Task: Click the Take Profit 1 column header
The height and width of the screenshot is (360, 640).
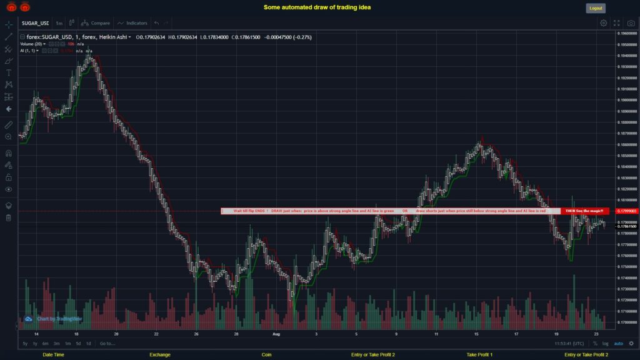Action: pos(479,355)
